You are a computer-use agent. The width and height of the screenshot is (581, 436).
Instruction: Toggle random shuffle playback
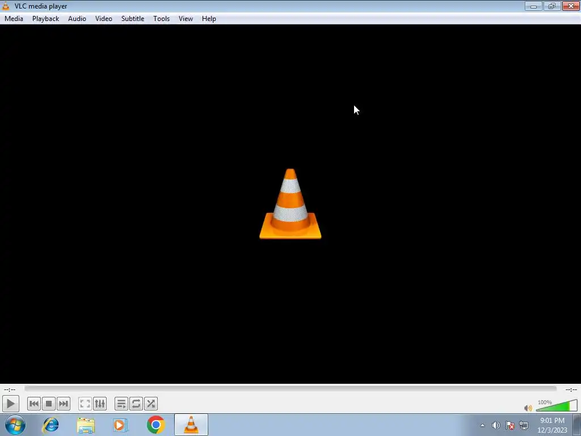click(x=151, y=404)
